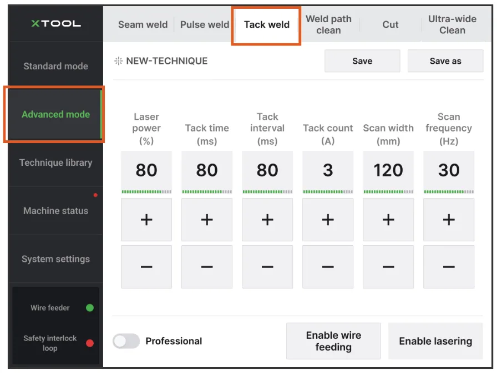
Task: Increase Scan frequency with plus button
Action: click(449, 220)
